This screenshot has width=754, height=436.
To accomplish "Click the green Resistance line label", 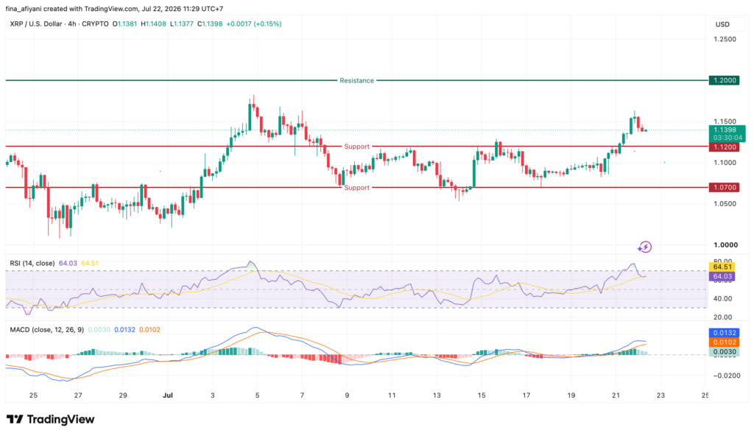I will click(x=356, y=81).
